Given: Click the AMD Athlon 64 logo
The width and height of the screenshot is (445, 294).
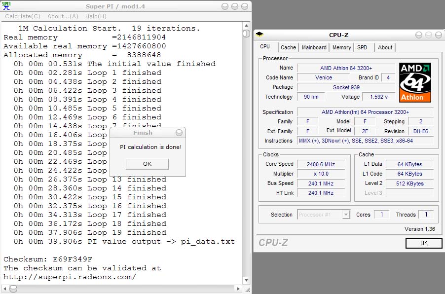Looking at the screenshot, I should point(415,82).
